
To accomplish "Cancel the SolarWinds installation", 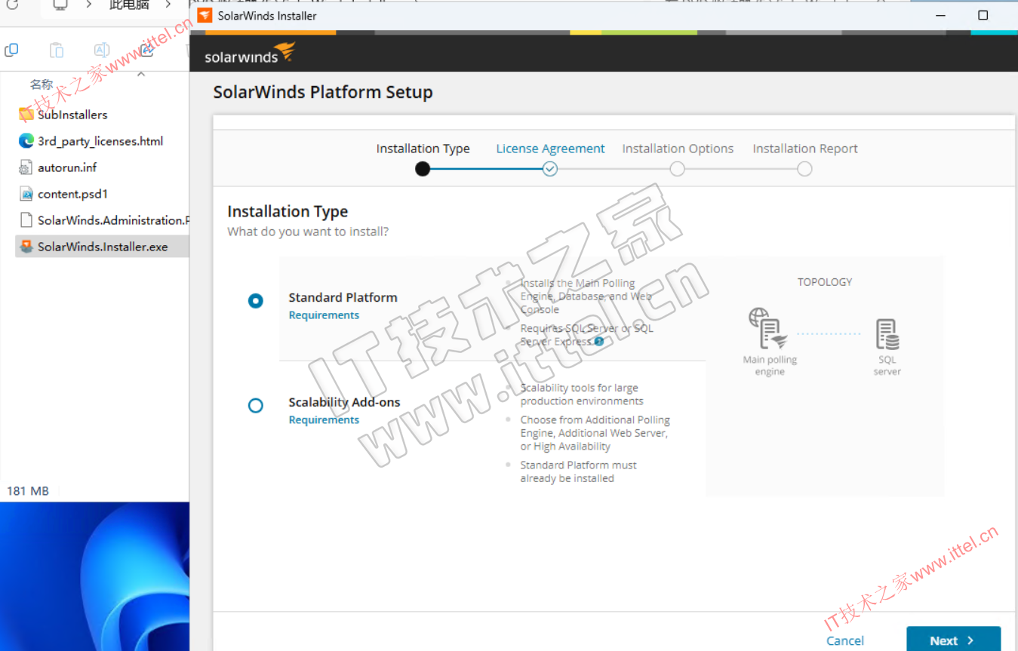I will 844,640.
